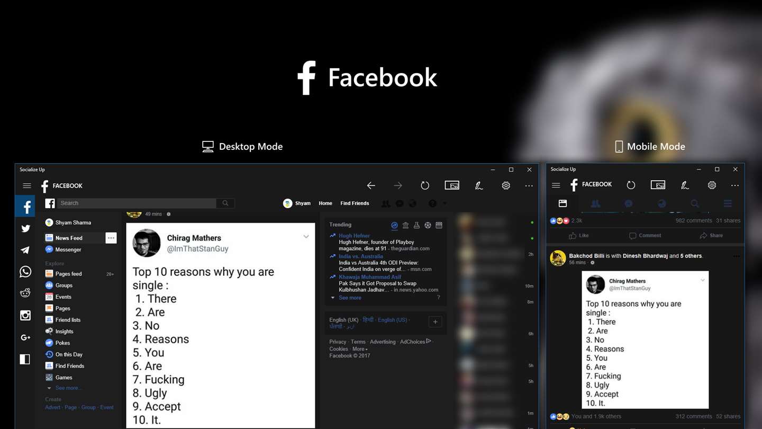Viewport: 762px width, 429px height.
Task: Open account dropdown arrow in top bar
Action: coord(444,203)
